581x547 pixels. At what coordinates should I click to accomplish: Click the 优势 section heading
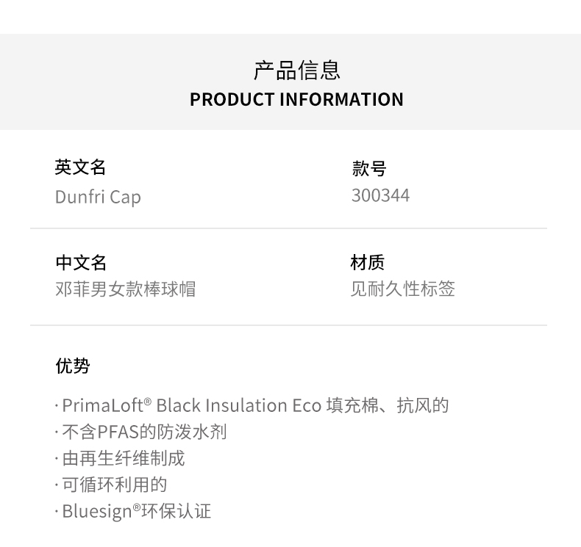[x=73, y=366]
